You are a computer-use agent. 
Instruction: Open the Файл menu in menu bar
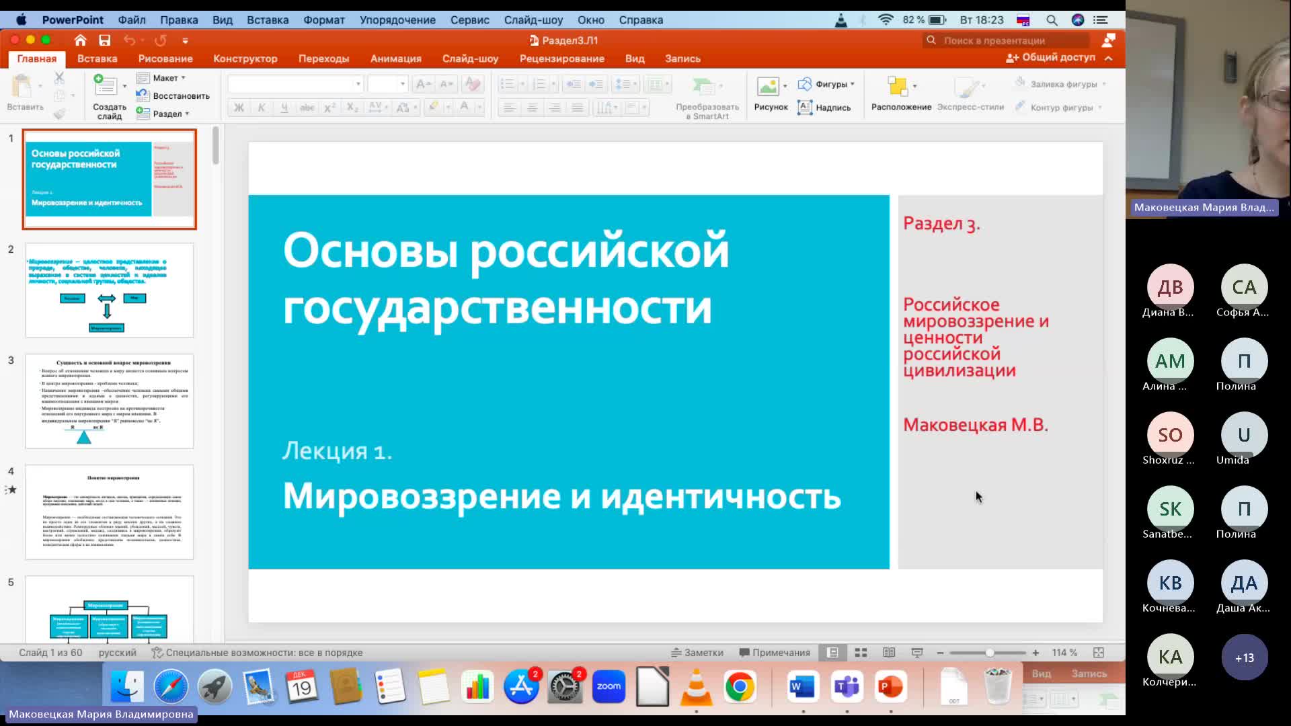132,20
